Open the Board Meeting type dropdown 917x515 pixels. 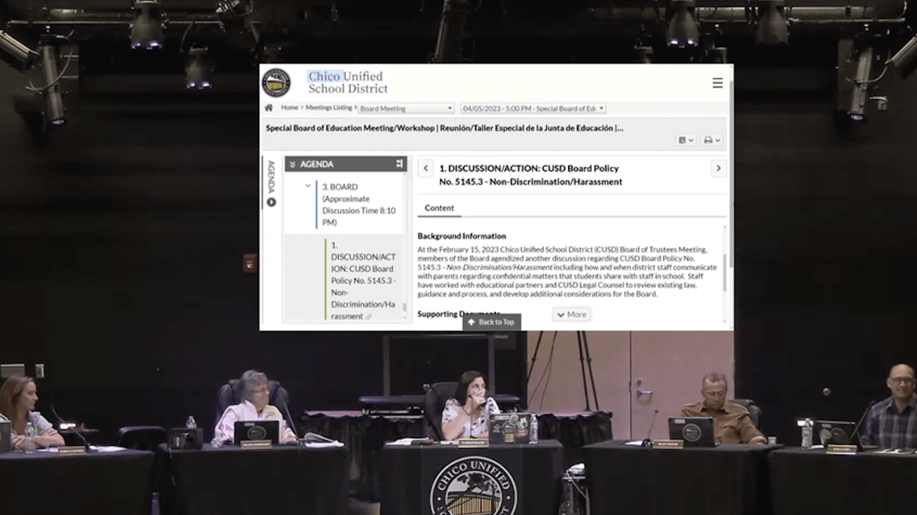[406, 109]
